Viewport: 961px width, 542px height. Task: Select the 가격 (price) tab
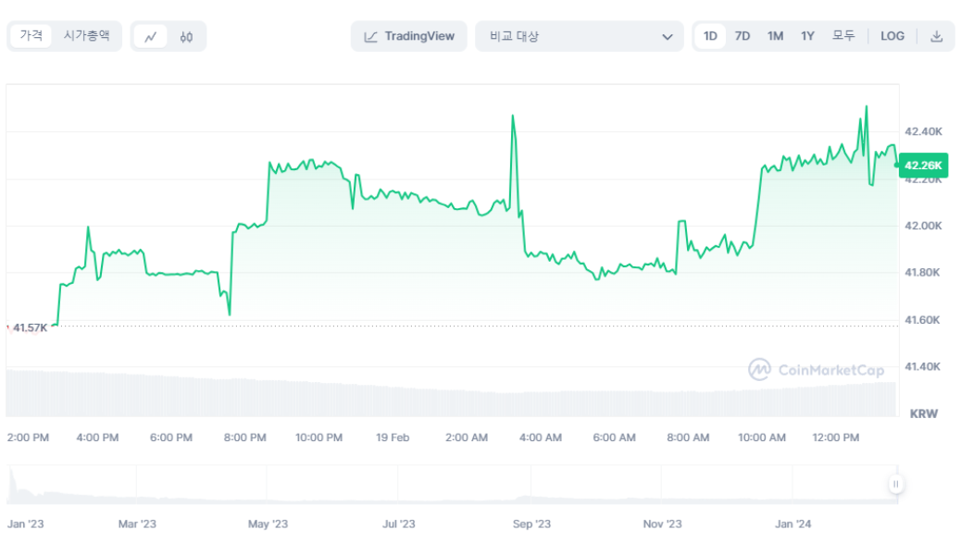click(x=31, y=35)
